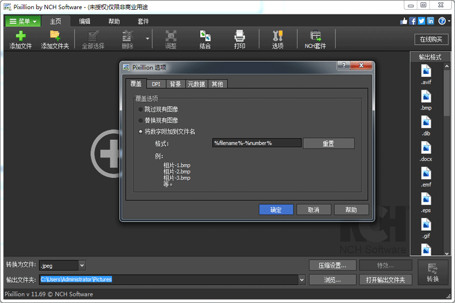Image resolution: width=455 pixels, height=303 pixels.
Task: Open 选项 (Options) tool icon
Action: tap(278, 36)
